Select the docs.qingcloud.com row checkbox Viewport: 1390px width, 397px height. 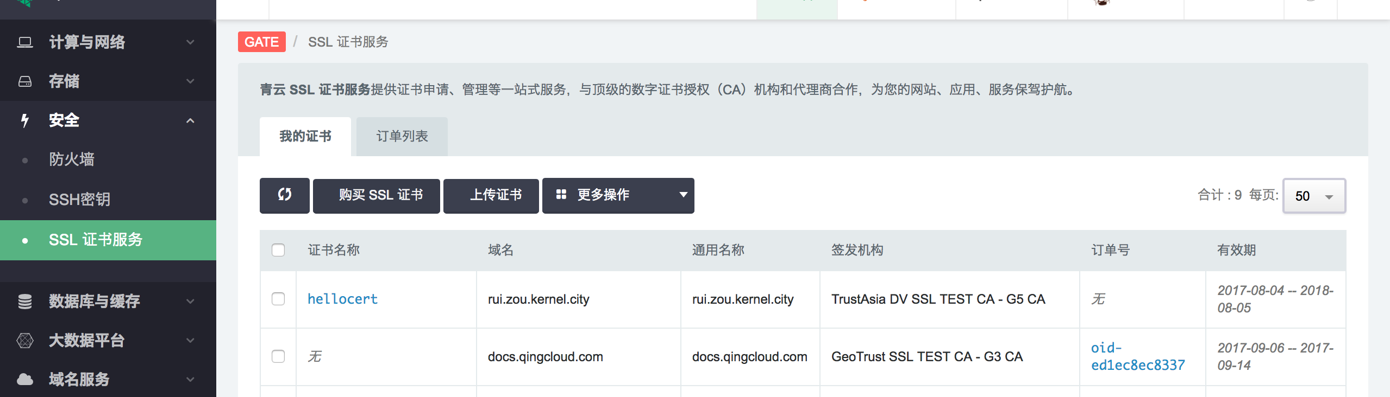click(278, 356)
